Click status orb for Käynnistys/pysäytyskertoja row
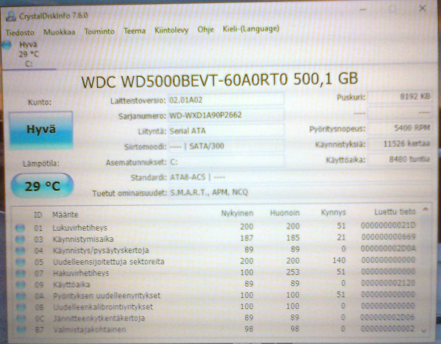Screen dimensions: 441x344 20,250
